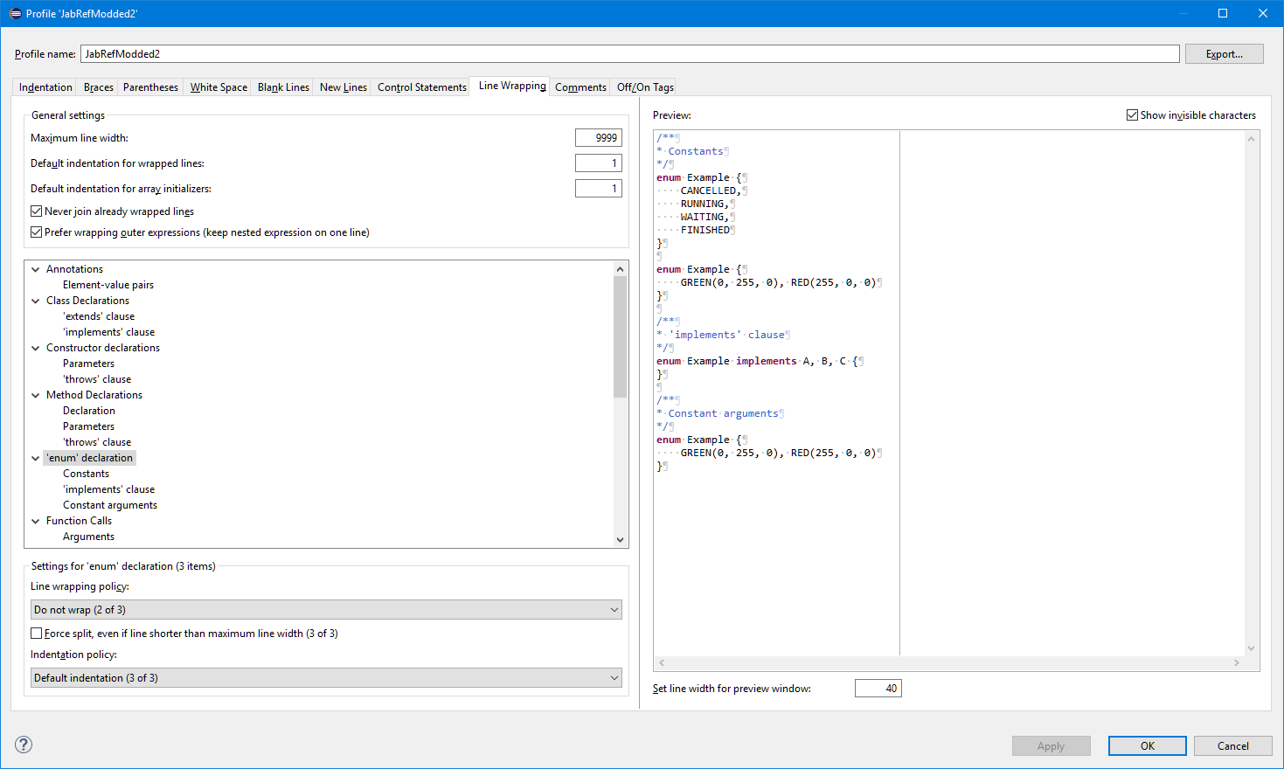
Task: Maximize the Profile dialog window
Action: 1223,13
